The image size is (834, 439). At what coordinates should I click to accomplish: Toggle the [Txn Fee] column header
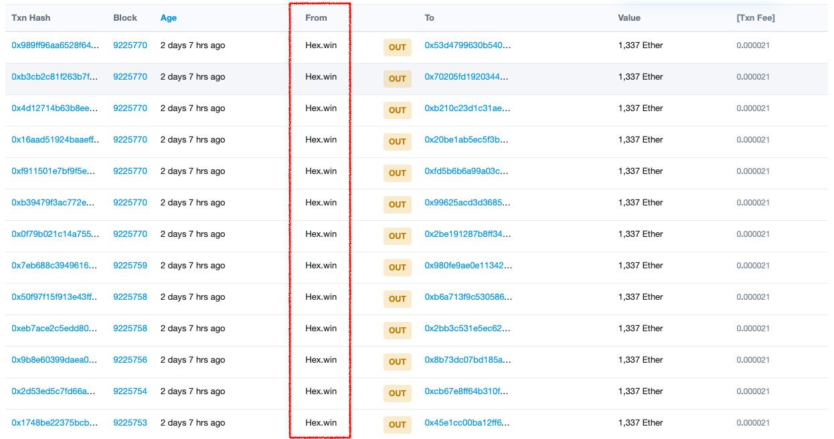pos(756,18)
